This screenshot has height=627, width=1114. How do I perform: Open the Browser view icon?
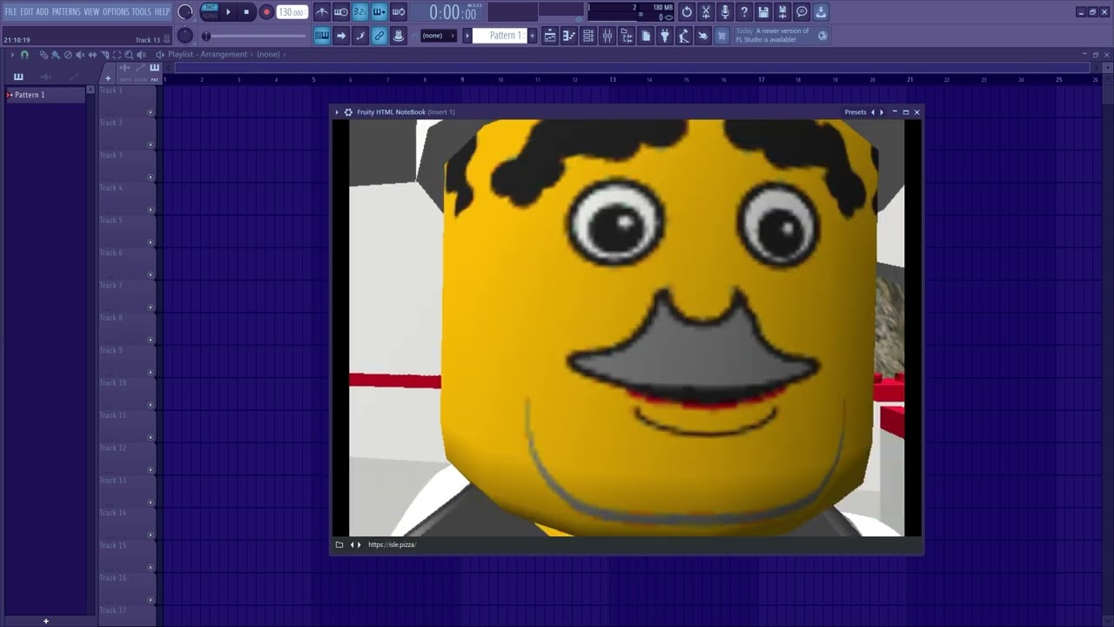click(x=627, y=36)
